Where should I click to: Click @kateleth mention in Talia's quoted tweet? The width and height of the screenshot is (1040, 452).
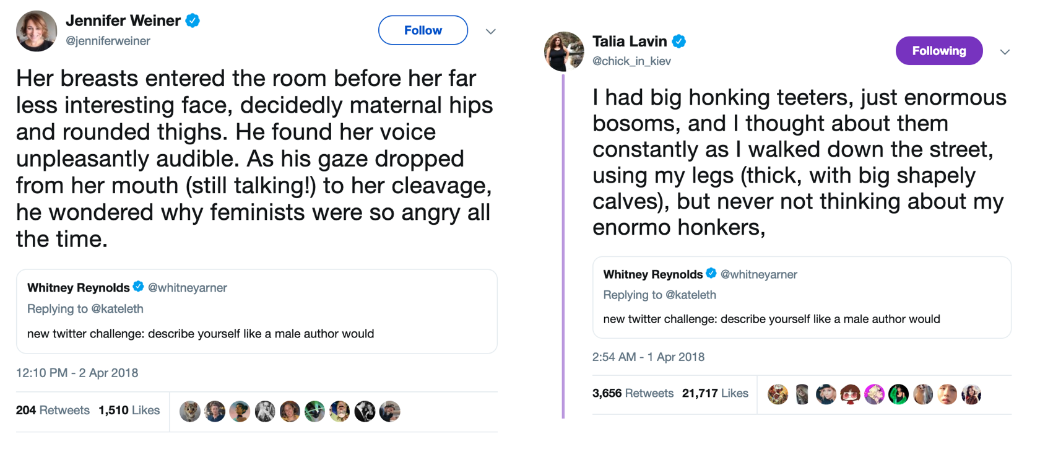click(x=690, y=295)
